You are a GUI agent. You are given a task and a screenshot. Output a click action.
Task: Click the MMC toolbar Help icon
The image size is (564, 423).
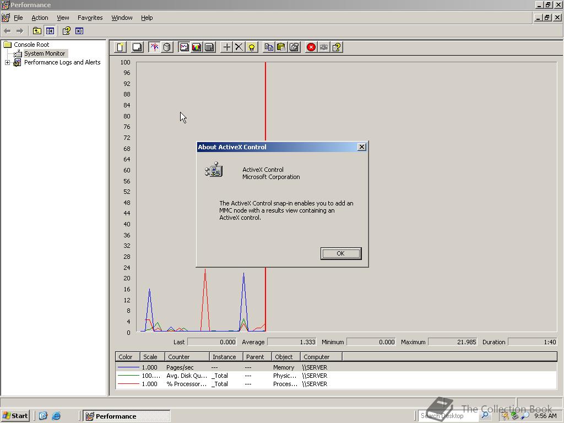66,31
